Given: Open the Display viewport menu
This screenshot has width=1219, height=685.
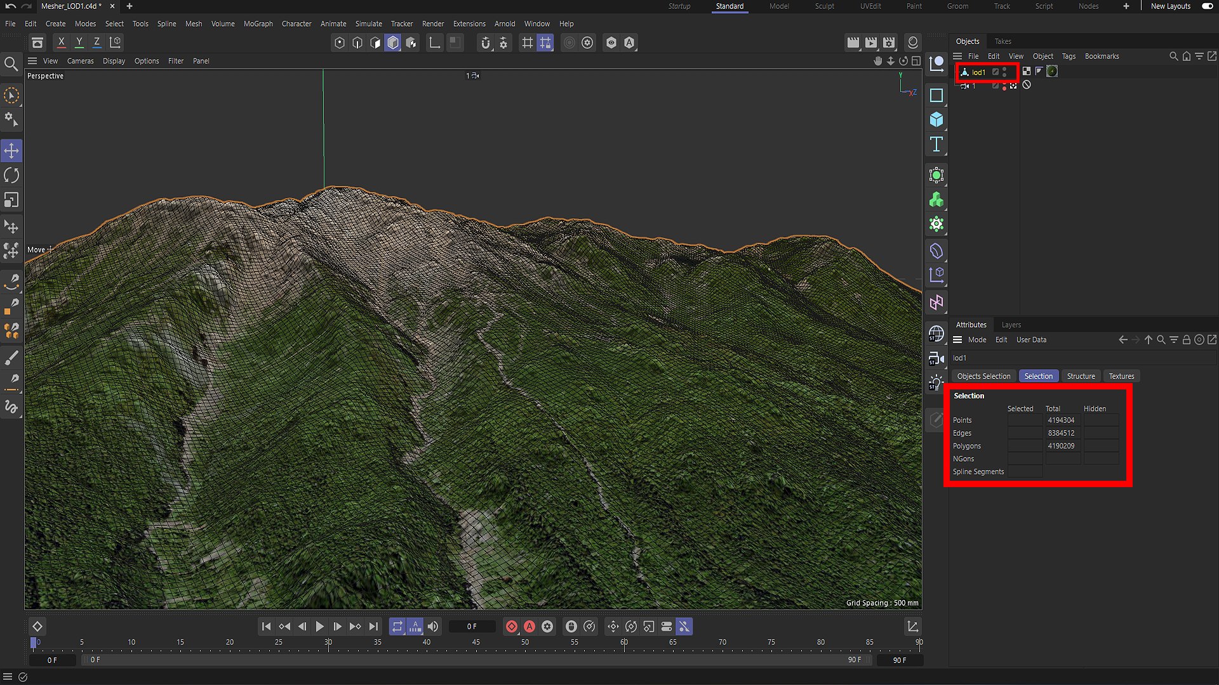Looking at the screenshot, I should (x=114, y=61).
